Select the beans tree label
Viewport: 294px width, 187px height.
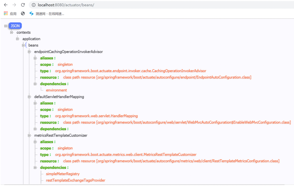[x=33, y=45]
